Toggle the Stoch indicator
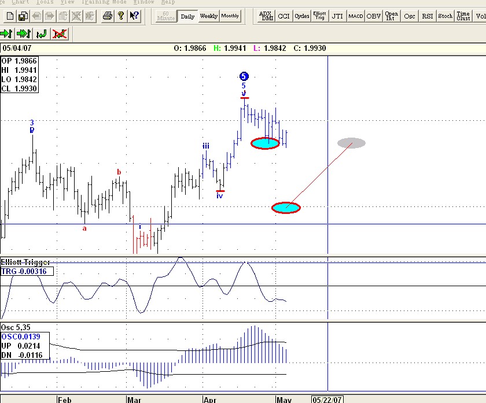Screen dimensions: 486x403 tap(445, 16)
